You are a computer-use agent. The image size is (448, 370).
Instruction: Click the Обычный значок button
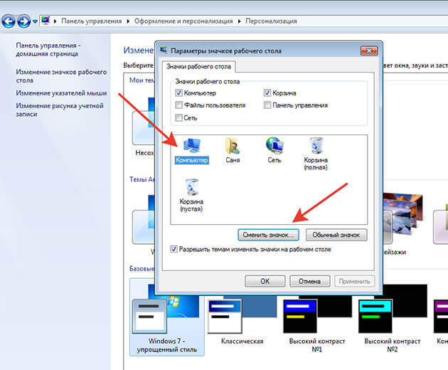tap(336, 235)
